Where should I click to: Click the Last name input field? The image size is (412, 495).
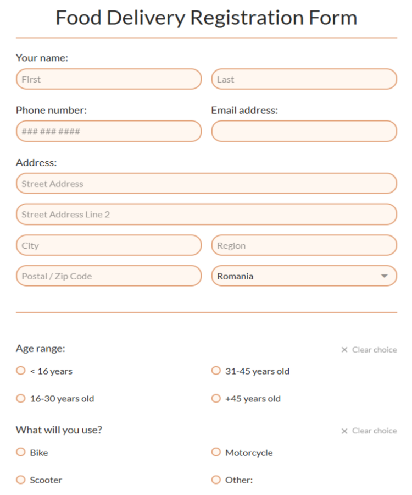click(x=304, y=79)
